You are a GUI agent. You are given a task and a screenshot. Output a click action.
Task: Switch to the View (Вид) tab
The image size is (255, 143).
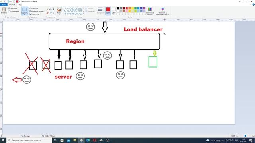pyautogui.click(x=20, y=4)
